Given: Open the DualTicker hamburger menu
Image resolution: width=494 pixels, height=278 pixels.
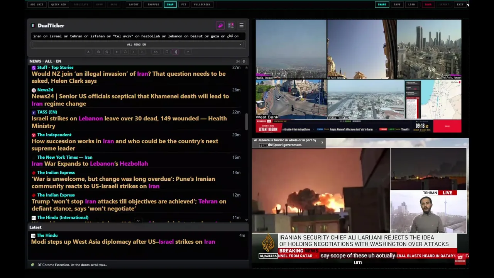Looking at the screenshot, I should pyautogui.click(x=241, y=25).
